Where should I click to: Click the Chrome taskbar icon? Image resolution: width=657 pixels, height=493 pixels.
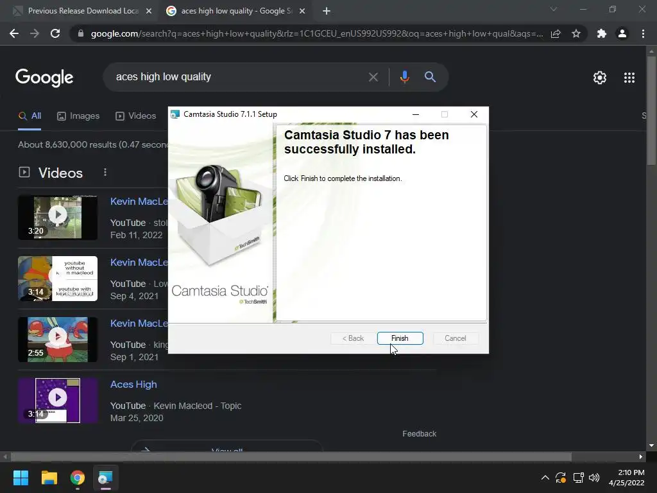(78, 478)
